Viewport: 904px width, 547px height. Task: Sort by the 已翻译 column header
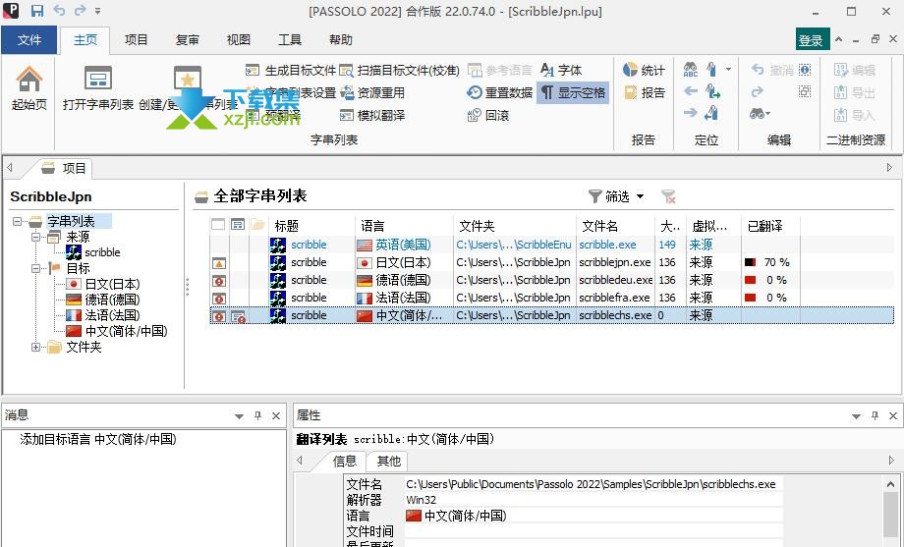770,226
